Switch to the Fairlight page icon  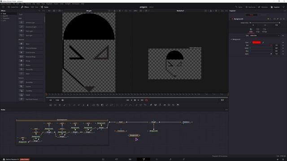[x=170, y=159]
